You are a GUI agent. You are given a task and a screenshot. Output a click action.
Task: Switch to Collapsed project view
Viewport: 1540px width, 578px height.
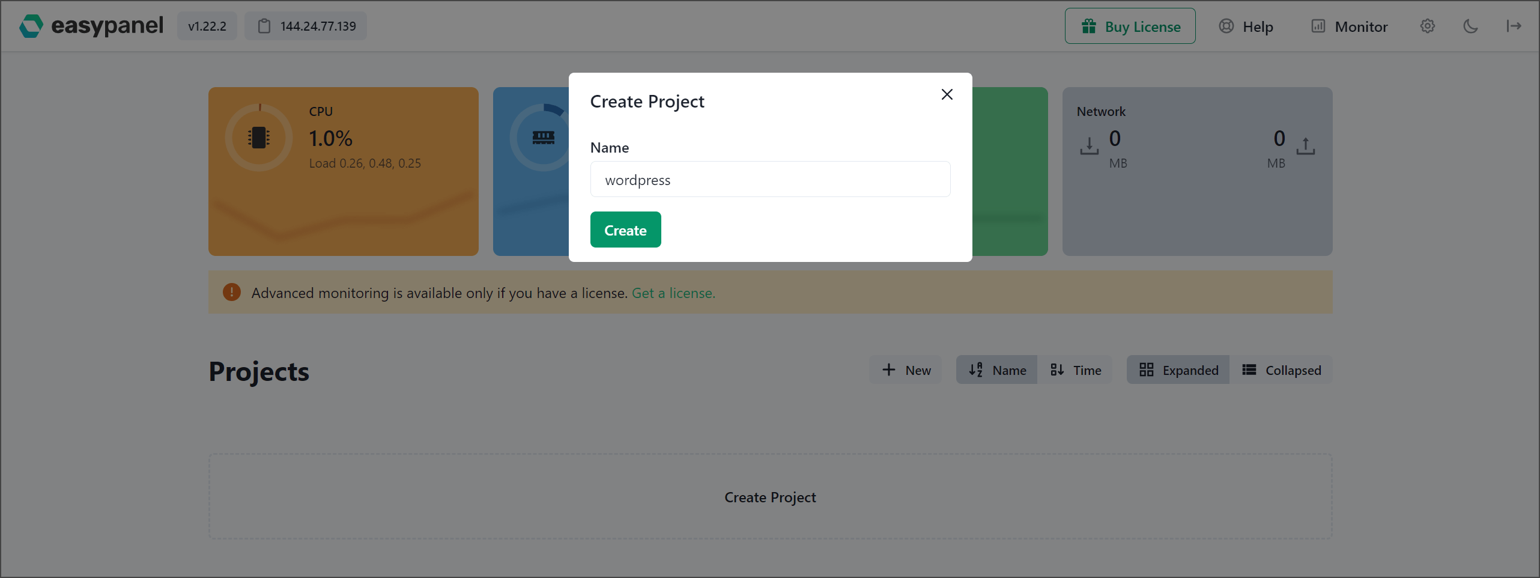tap(1281, 370)
